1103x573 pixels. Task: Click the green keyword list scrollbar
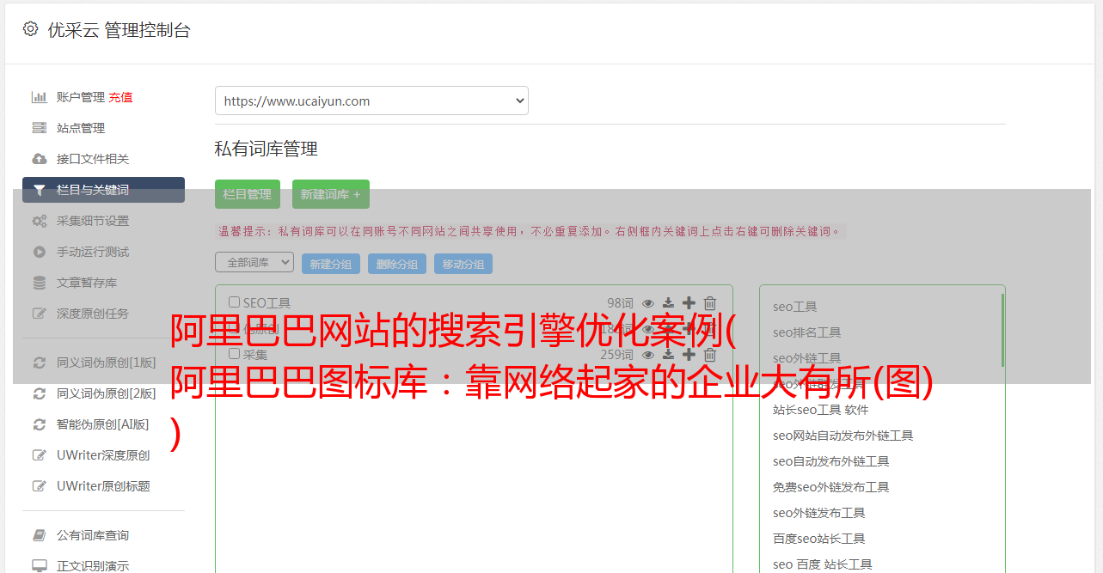click(x=1002, y=330)
